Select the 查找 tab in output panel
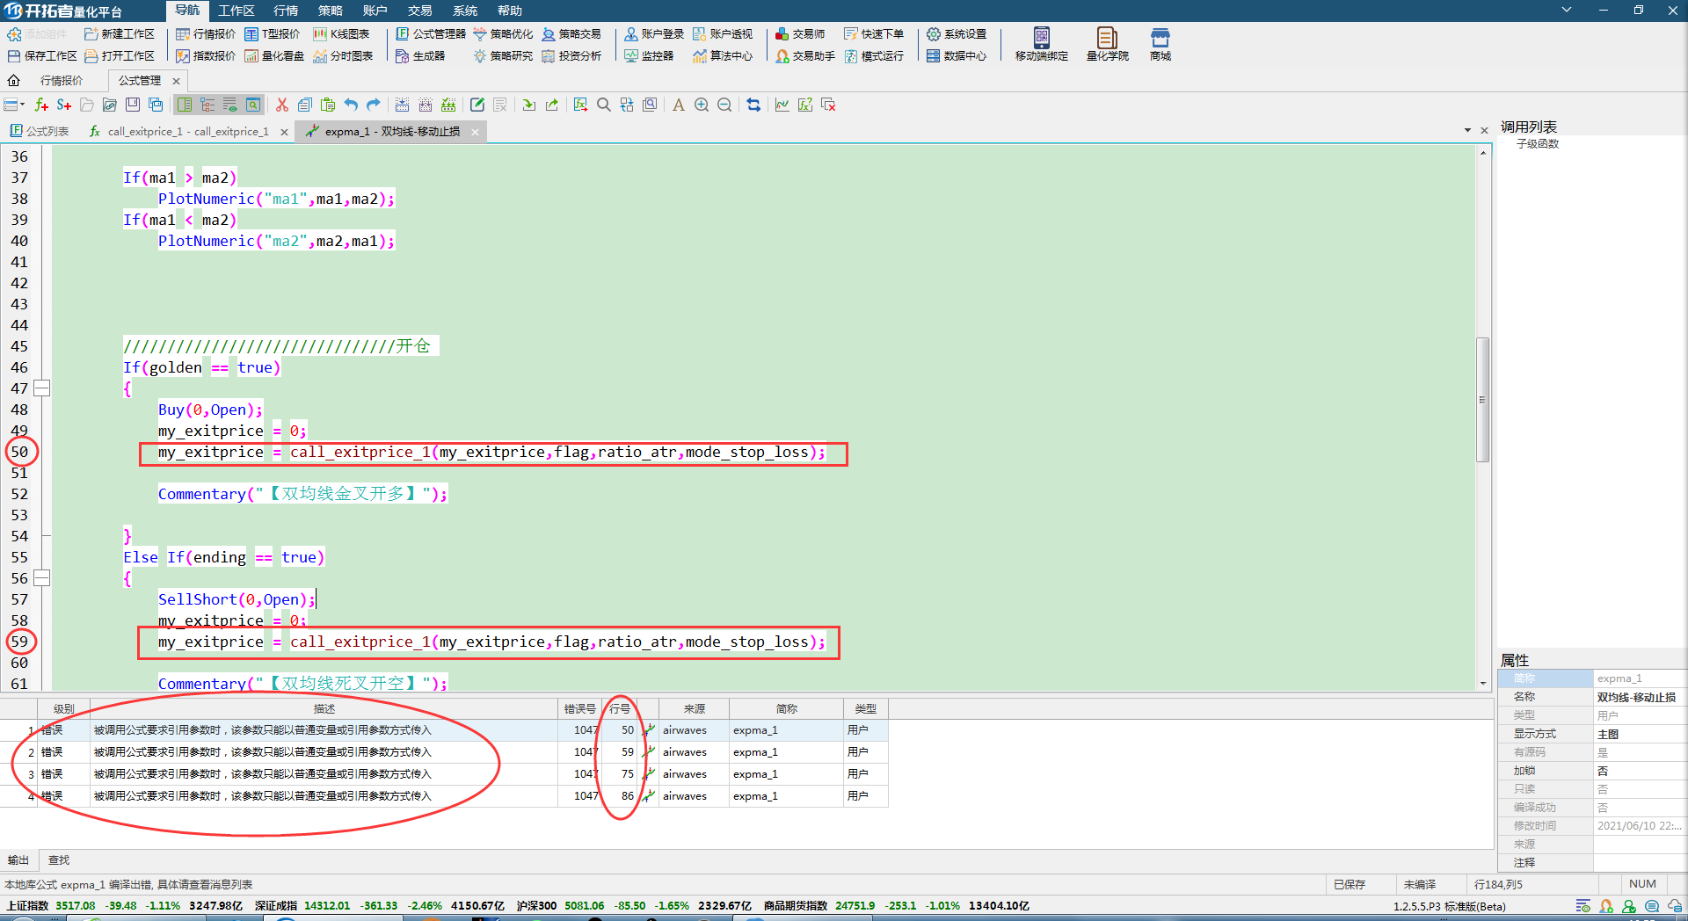This screenshot has width=1688, height=921. click(59, 860)
